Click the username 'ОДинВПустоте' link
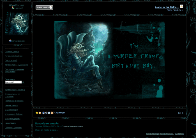 coord(17,5)
